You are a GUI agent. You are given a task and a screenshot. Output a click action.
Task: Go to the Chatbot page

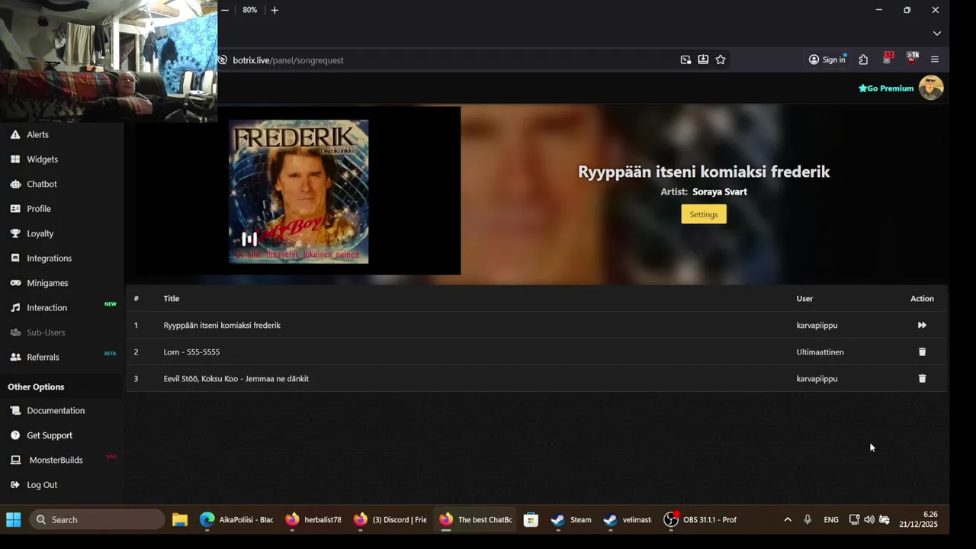click(42, 184)
